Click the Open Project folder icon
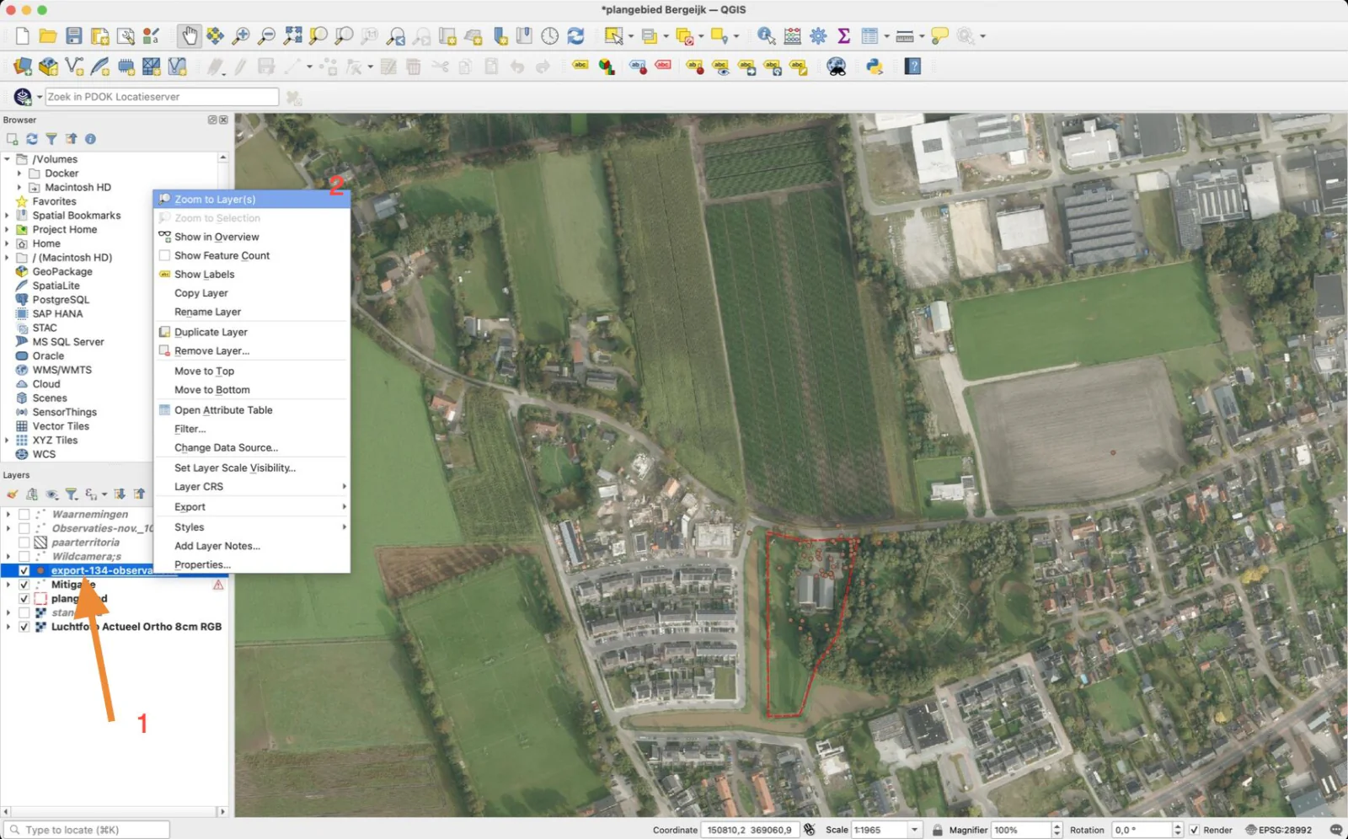Image resolution: width=1348 pixels, height=839 pixels. 48,35
